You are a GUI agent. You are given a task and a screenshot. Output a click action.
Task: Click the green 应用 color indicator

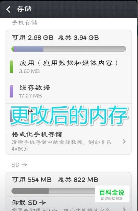[x=12, y=67]
